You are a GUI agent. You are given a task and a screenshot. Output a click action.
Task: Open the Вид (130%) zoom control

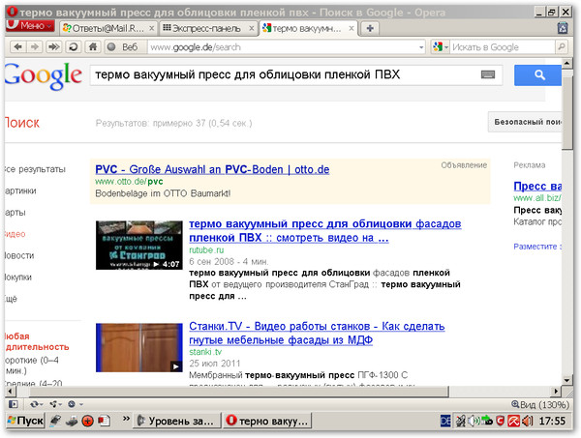[540, 405]
